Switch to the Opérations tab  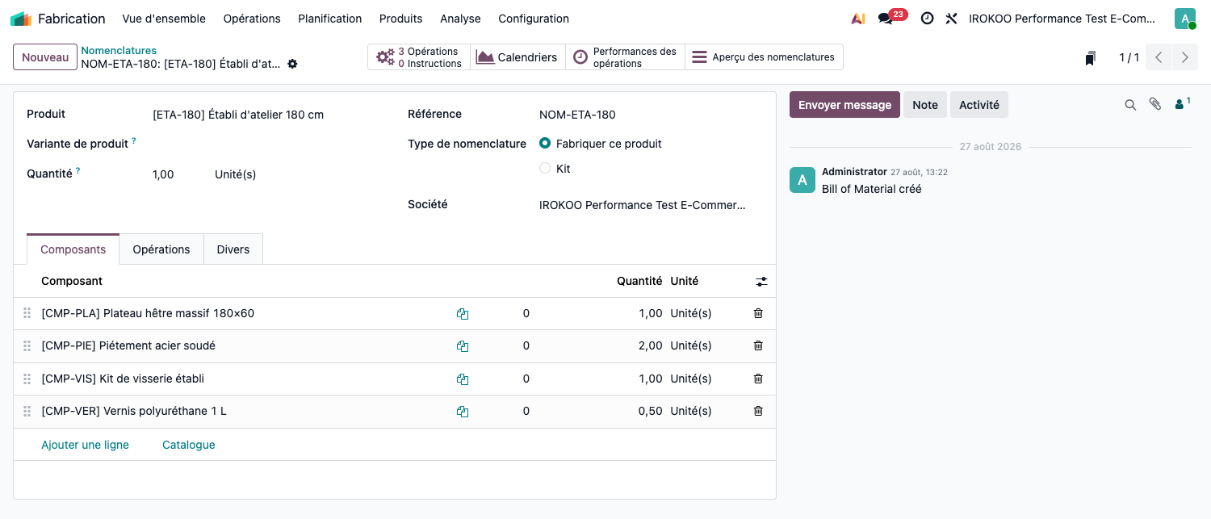tap(161, 249)
